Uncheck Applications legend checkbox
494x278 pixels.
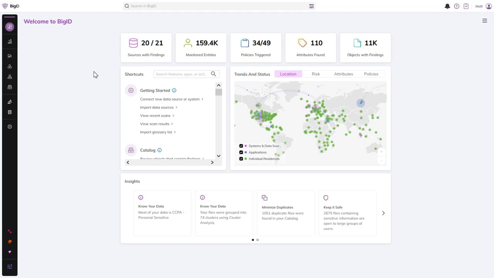(x=241, y=152)
